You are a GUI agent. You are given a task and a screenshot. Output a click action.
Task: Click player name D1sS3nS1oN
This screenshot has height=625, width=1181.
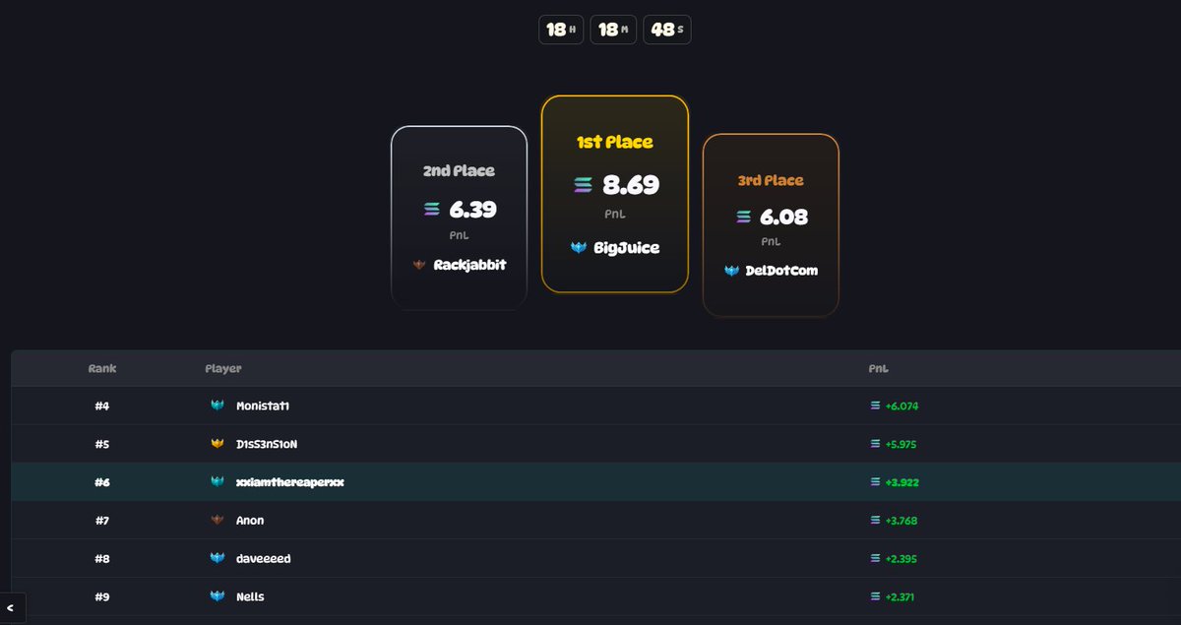tap(267, 444)
